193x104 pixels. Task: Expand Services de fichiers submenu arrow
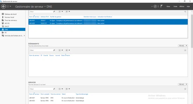tap(24, 35)
